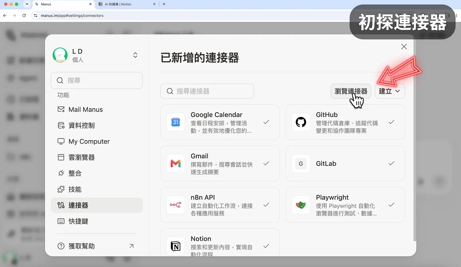This screenshot has width=461, height=267.
Task: Click the GitHub octocat icon
Action: click(301, 122)
